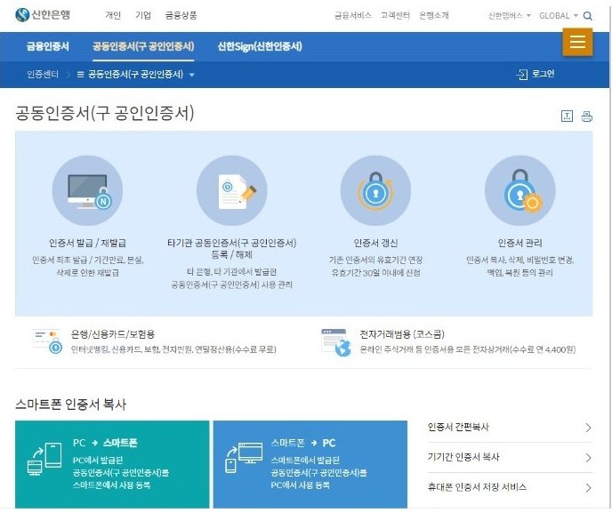Expand the GLOBAL language dropdown
The image size is (612, 513).
[x=558, y=16]
